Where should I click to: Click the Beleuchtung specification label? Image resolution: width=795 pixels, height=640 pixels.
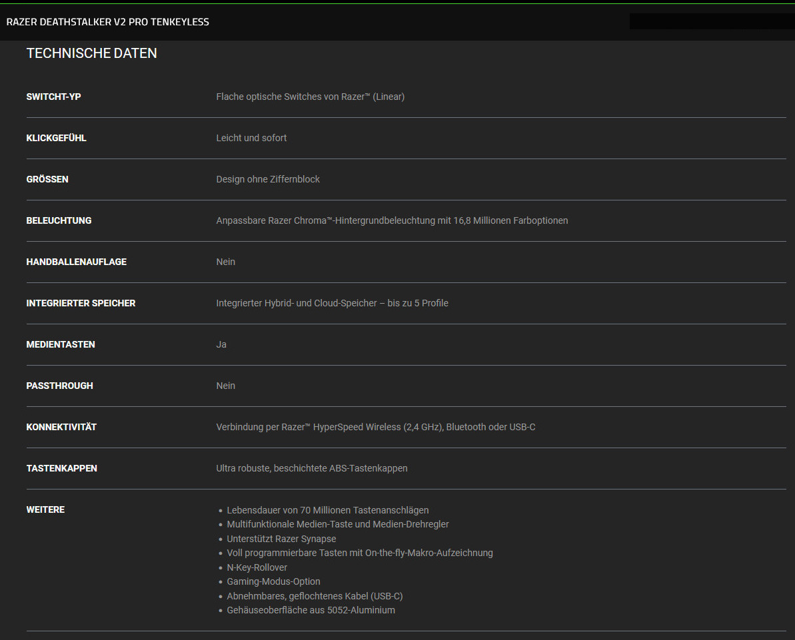(59, 220)
